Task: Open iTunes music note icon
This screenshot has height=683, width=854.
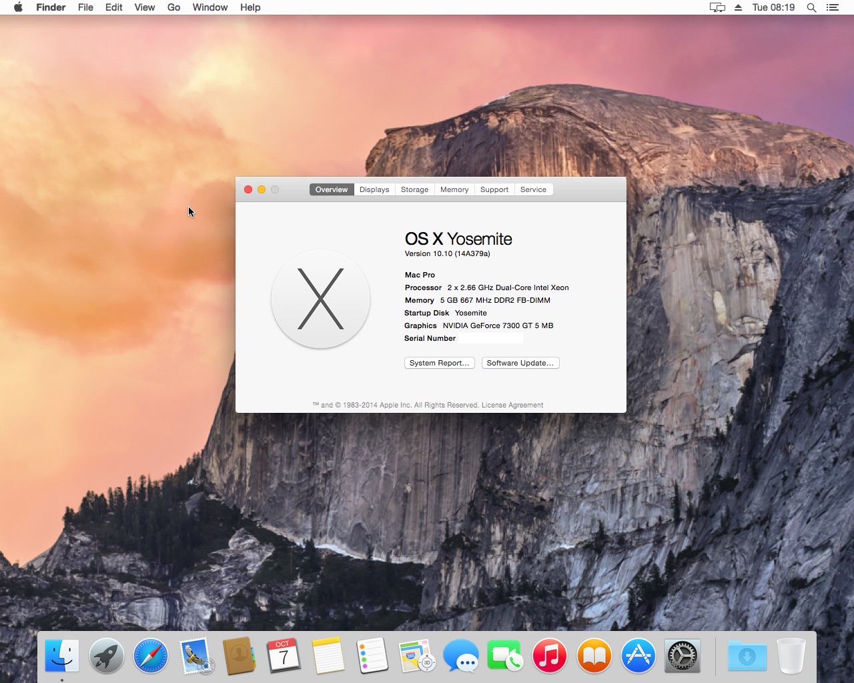Action: pos(549,655)
